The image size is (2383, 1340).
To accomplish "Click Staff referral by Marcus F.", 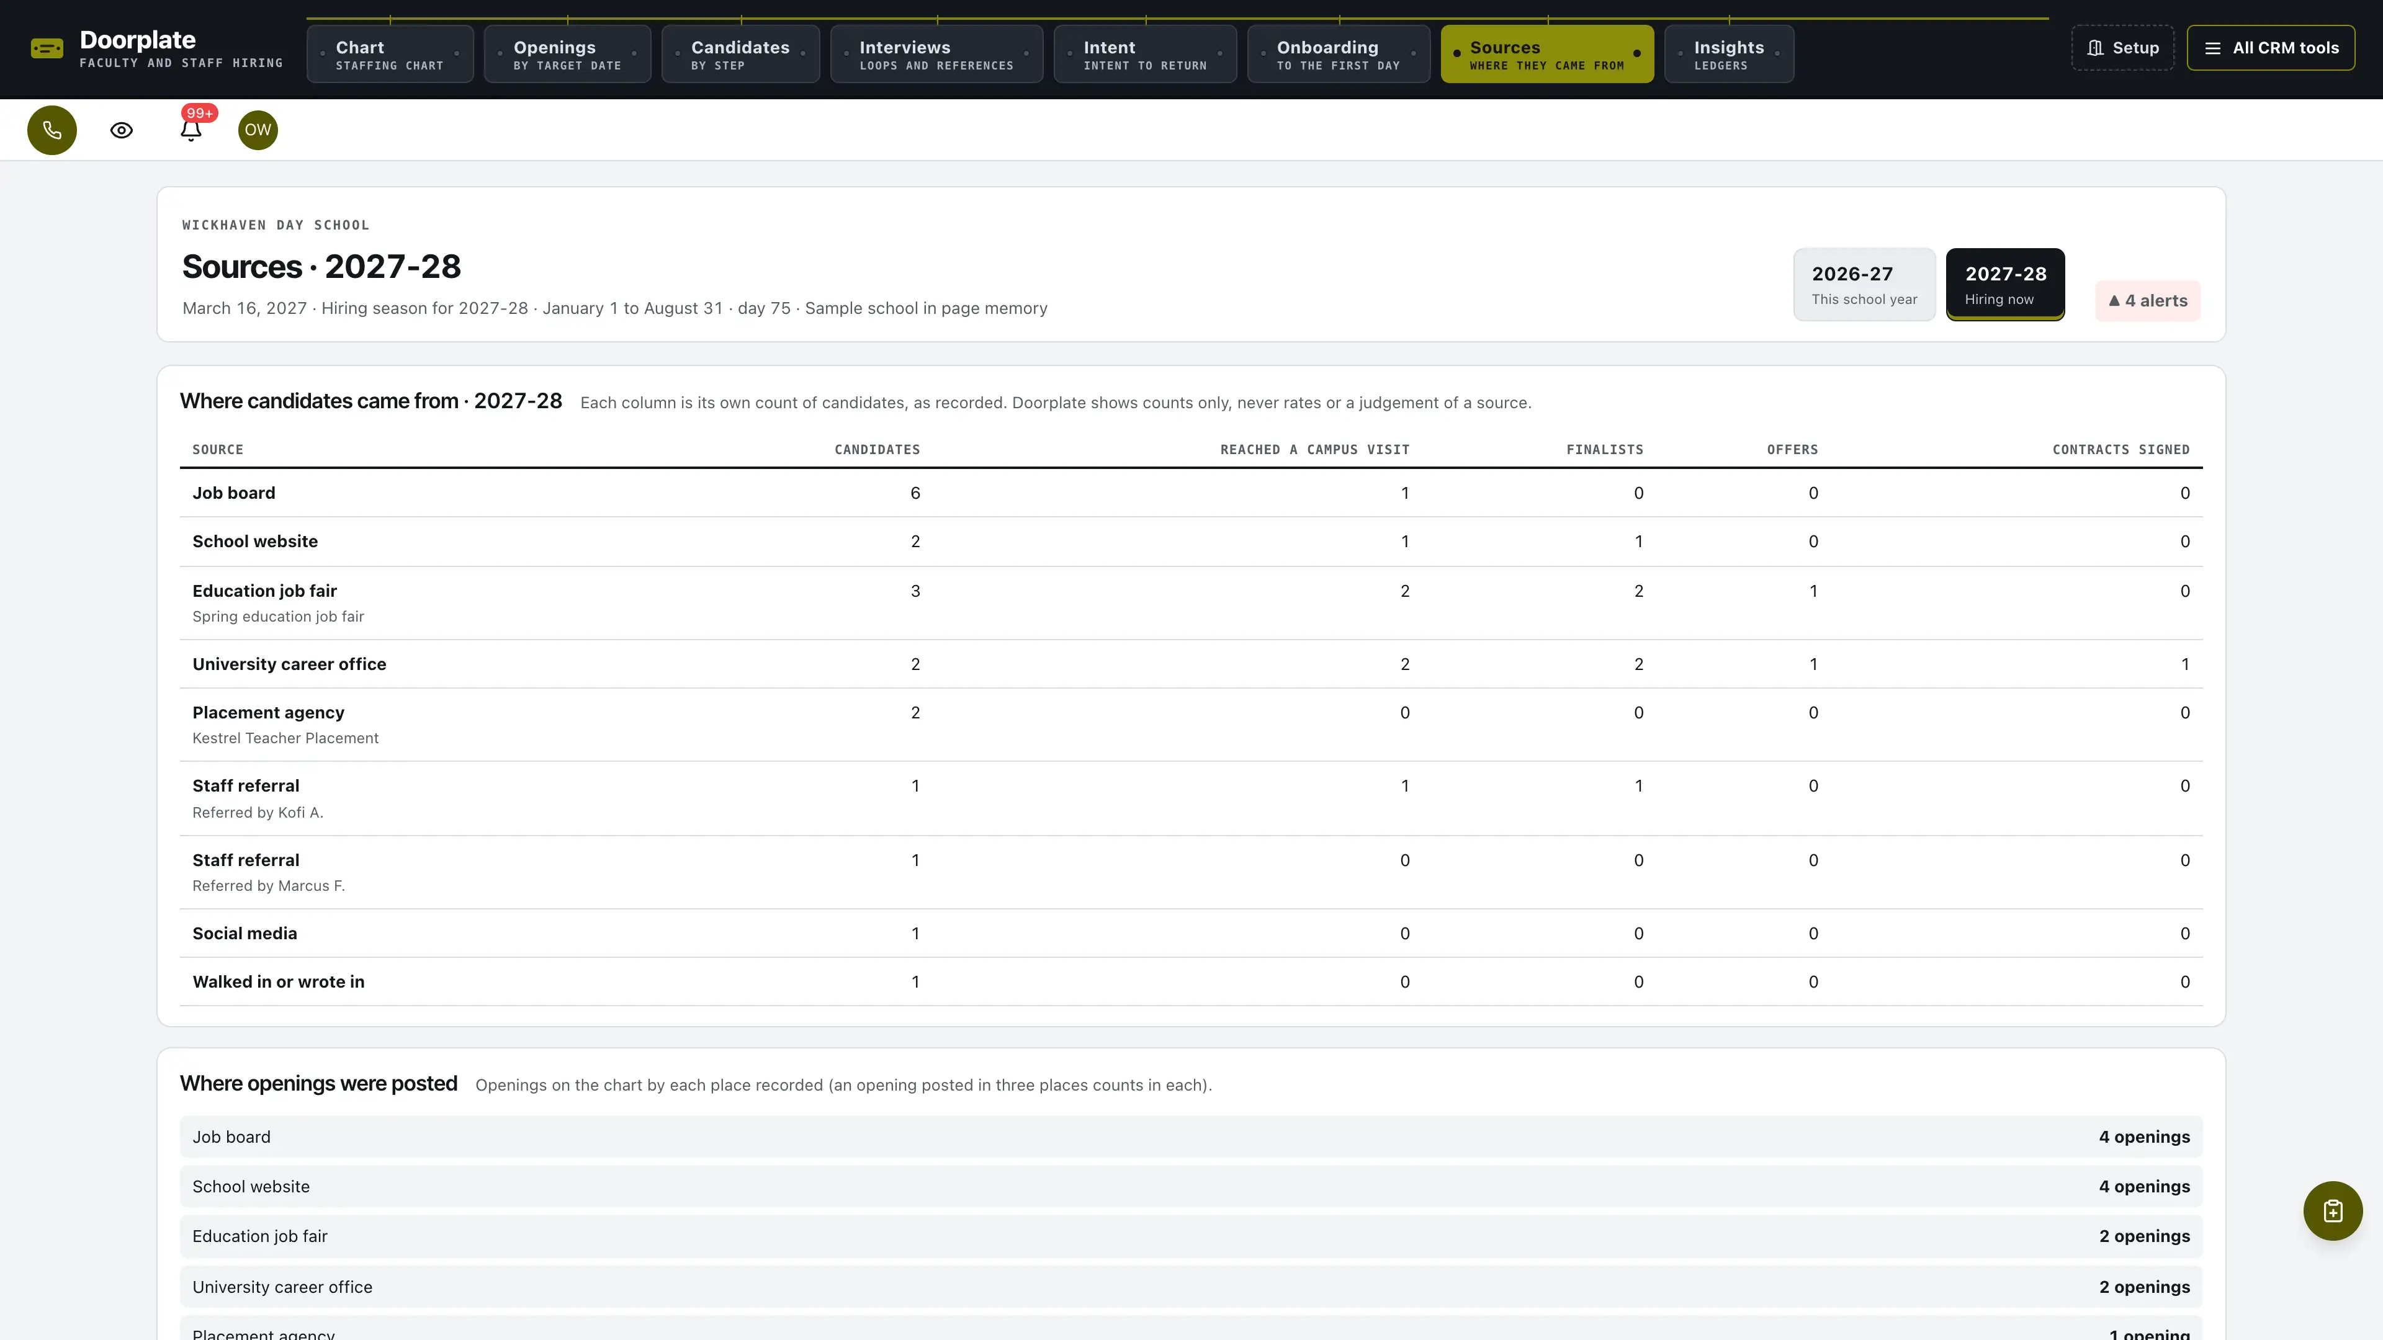I will [x=1191, y=873].
